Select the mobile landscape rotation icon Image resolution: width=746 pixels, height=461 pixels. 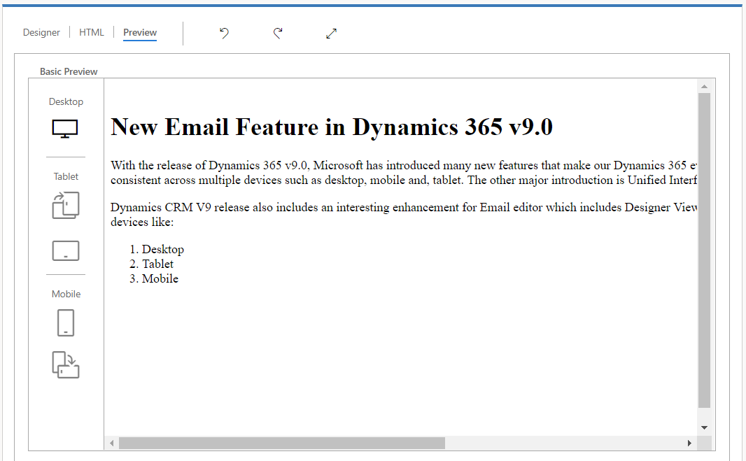tap(65, 365)
